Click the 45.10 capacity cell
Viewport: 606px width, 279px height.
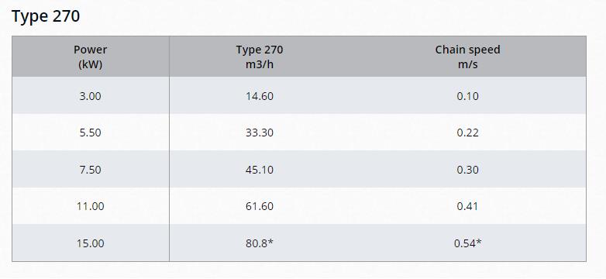[x=260, y=169]
